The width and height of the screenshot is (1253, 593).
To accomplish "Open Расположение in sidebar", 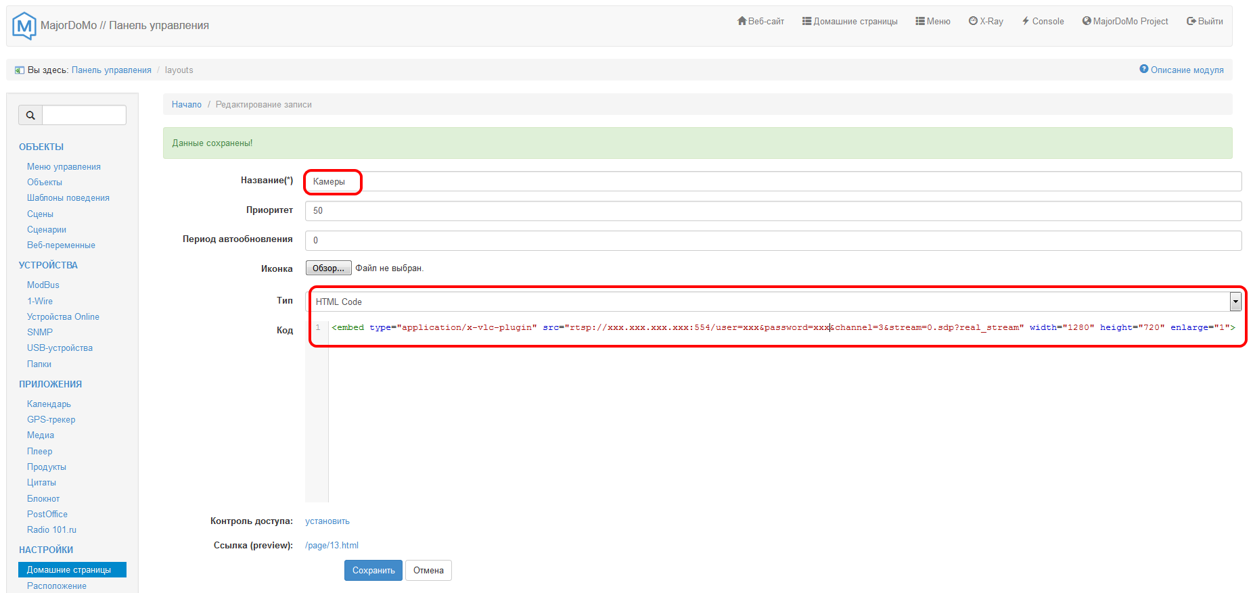I will tap(57, 586).
